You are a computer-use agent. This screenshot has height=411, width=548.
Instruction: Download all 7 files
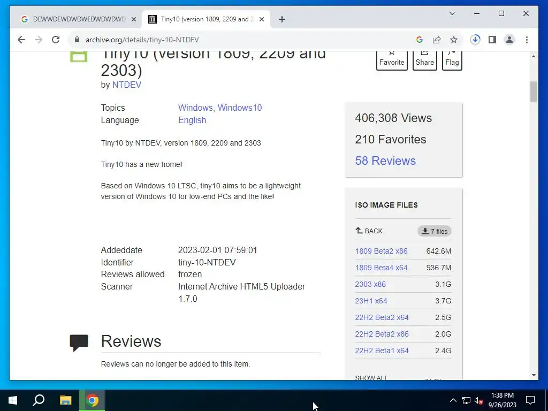[435, 231]
